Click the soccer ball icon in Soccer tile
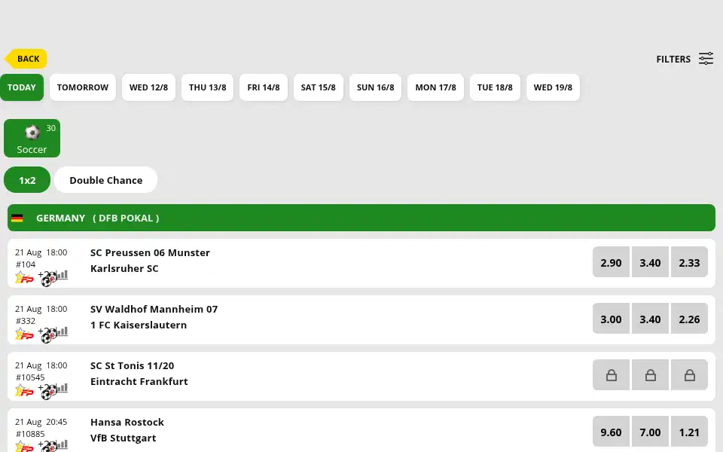The width and height of the screenshot is (723, 452). [x=32, y=133]
